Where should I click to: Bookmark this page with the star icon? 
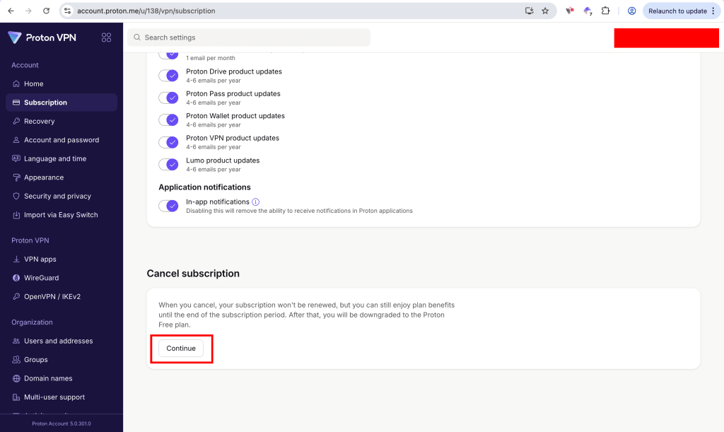545,11
